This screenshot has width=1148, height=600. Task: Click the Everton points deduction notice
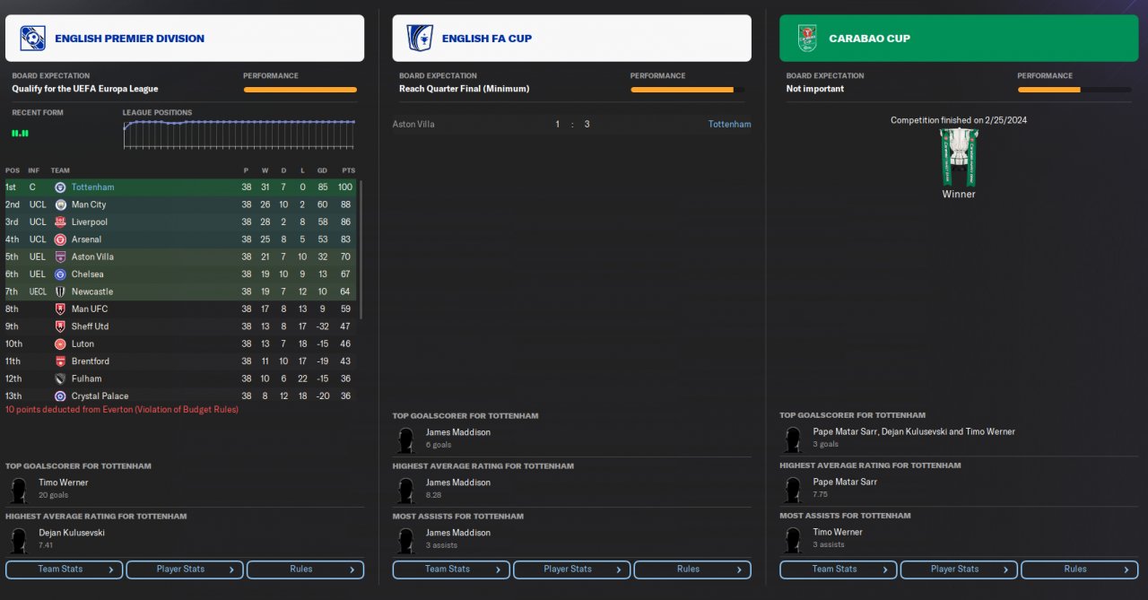tap(122, 409)
